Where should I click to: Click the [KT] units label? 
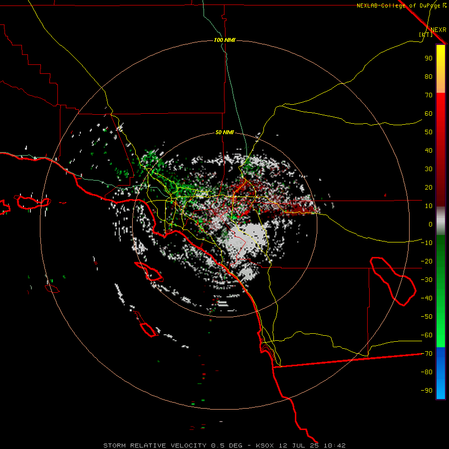pos(426,34)
